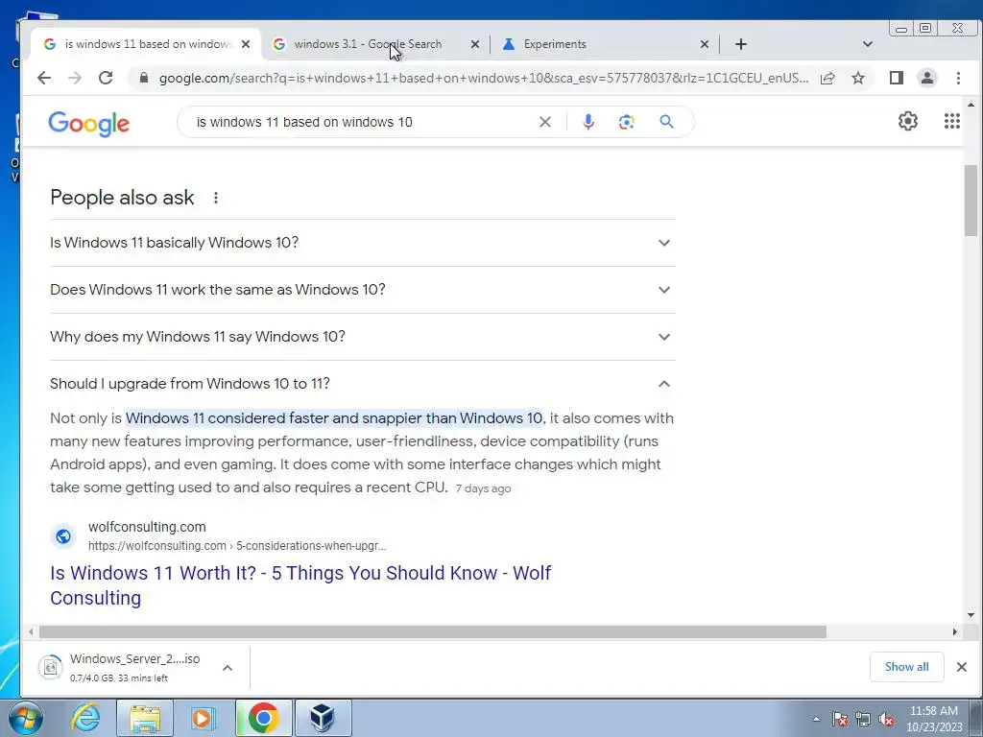
Task: Click the Action Center flag icon
Action: click(840, 720)
